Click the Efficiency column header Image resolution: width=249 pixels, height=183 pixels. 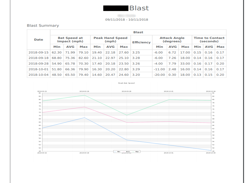click(x=141, y=42)
